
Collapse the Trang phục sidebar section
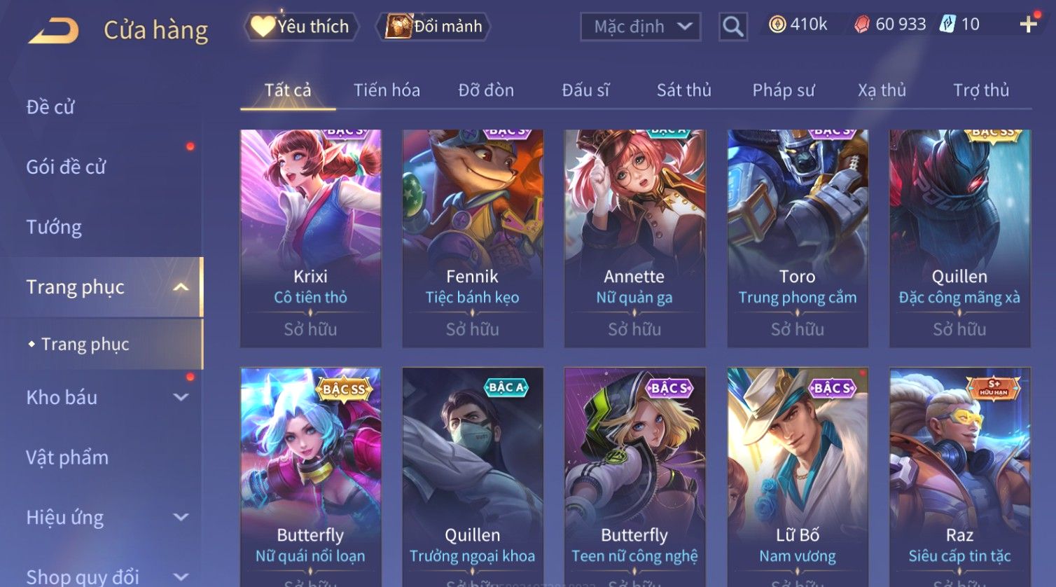(x=181, y=287)
